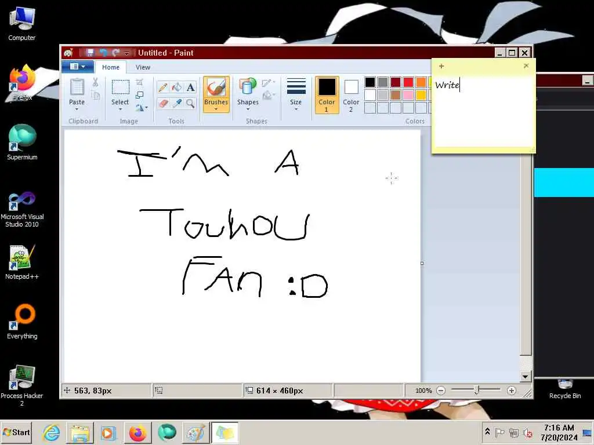594x445 pixels.
Task: Open Everything desktop shortcut
Action: pos(22,321)
